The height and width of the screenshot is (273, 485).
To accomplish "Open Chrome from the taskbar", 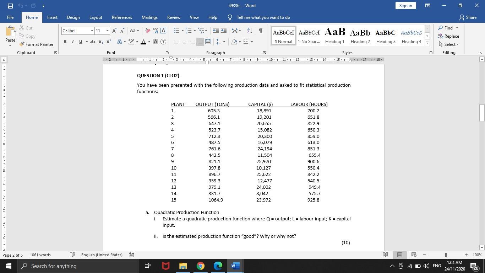I will (200, 266).
